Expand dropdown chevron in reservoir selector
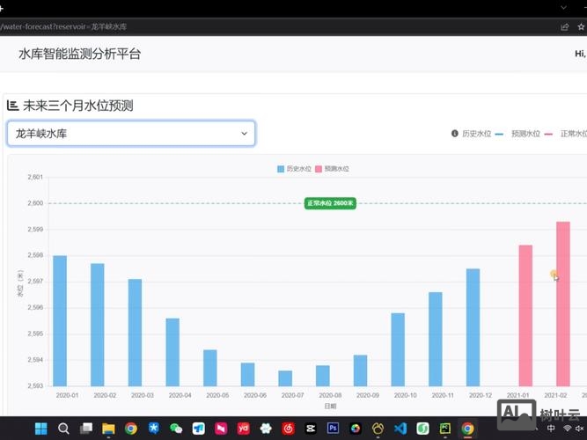587x440 pixels. point(244,133)
